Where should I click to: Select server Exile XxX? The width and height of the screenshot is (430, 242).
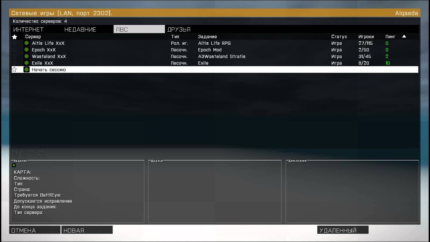[x=215, y=63]
